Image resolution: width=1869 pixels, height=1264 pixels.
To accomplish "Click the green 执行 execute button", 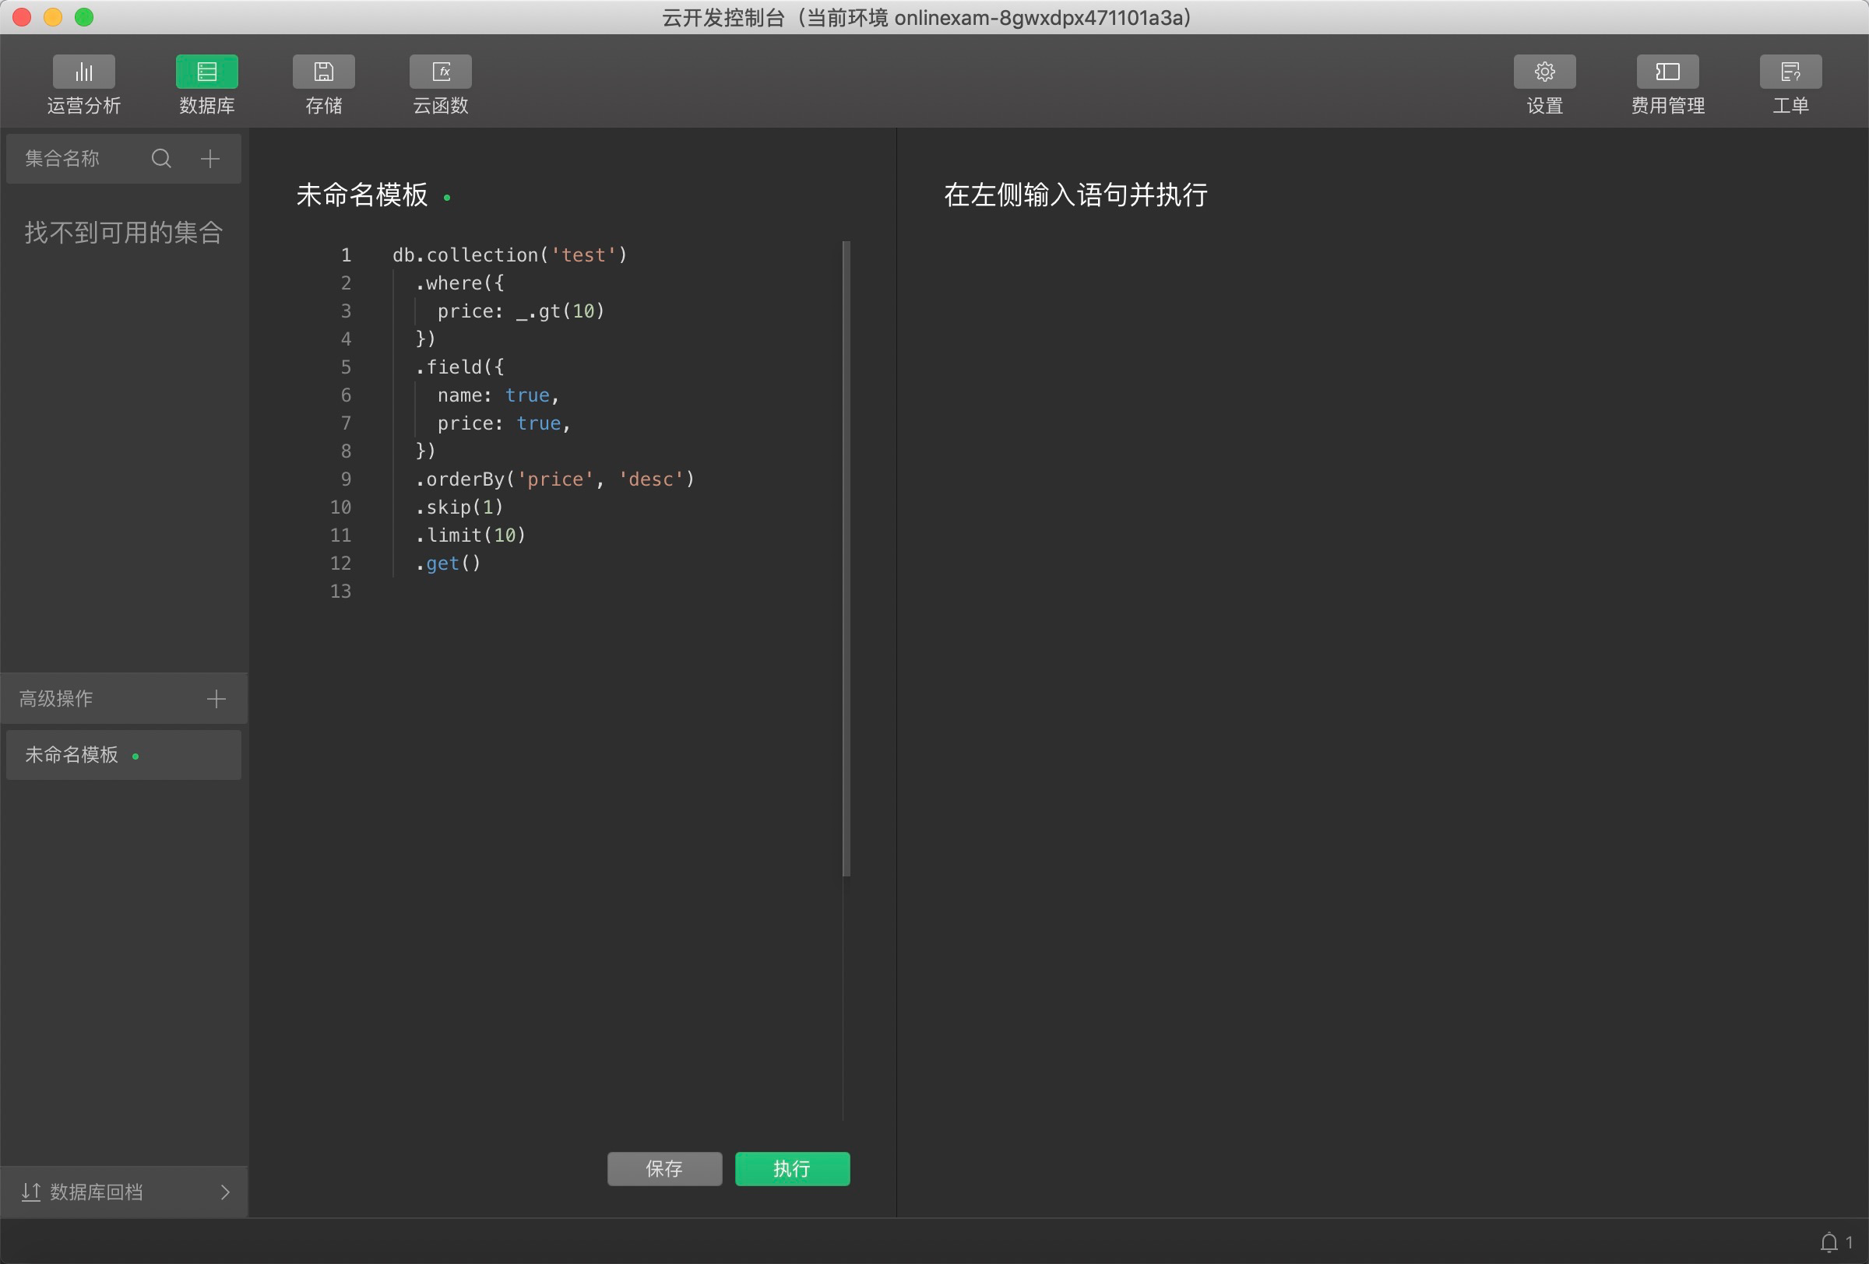I will coord(792,1169).
